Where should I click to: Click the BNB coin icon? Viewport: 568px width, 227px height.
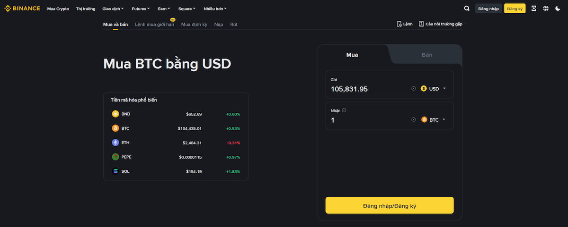point(115,114)
